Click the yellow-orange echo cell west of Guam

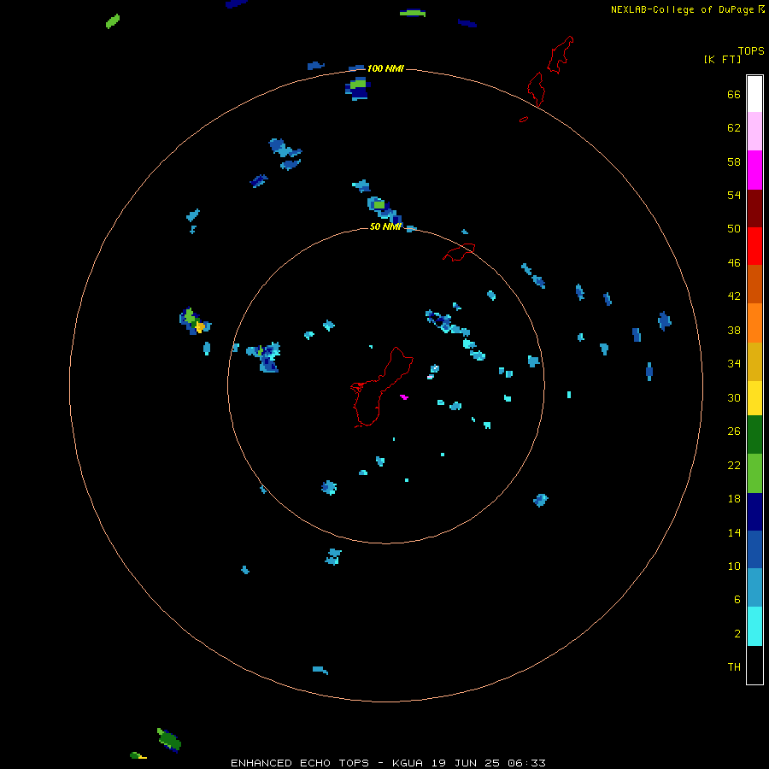(x=200, y=326)
